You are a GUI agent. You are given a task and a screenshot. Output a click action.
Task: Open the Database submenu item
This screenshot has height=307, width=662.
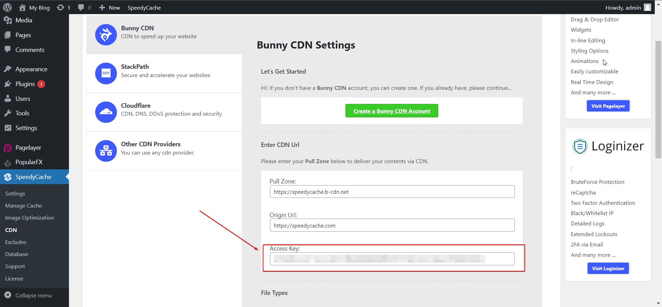pos(17,254)
